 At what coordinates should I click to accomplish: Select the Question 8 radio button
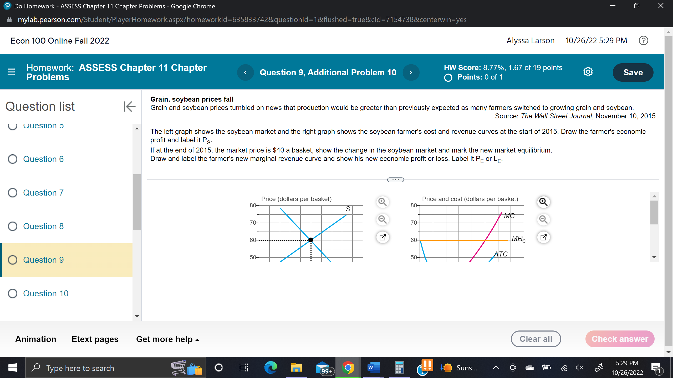click(12, 226)
